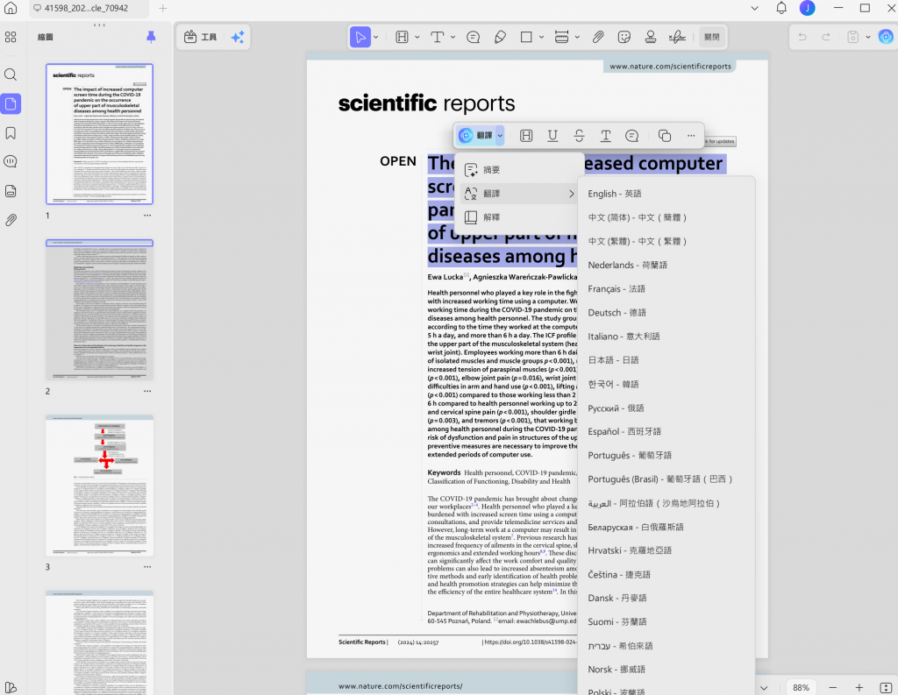Expand the measurement tool dropdown arrow

click(x=577, y=37)
